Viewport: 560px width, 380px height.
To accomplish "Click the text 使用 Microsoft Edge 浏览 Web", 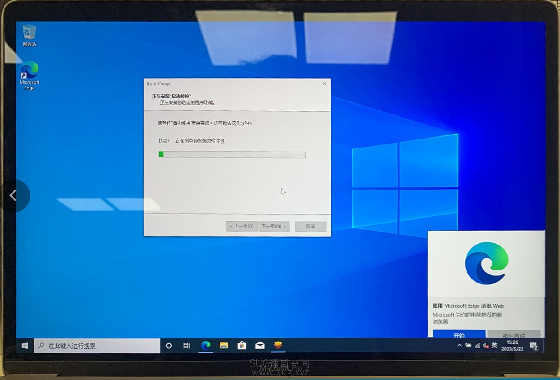I will tap(468, 306).
